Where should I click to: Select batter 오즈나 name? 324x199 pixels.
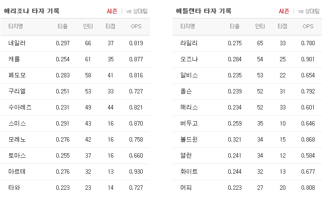point(189,59)
